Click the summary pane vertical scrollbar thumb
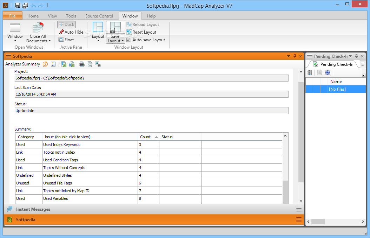 (x=300, y=132)
